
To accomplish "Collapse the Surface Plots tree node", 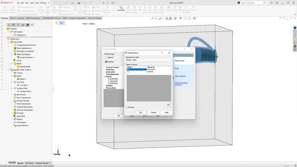I will pos(12,88).
